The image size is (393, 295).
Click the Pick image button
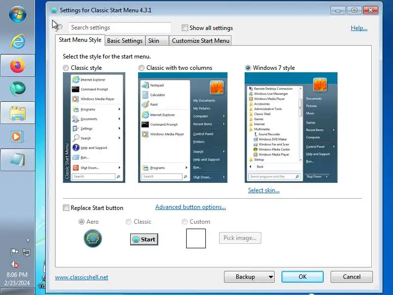click(x=240, y=238)
